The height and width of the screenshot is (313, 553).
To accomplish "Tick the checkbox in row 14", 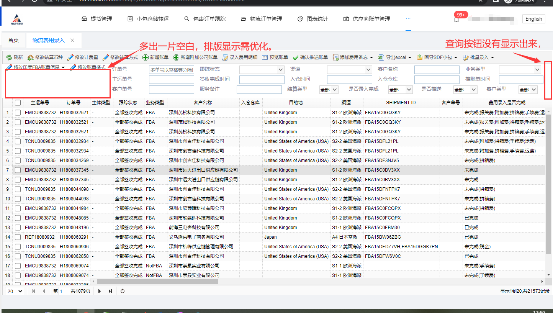I will click(18, 237).
